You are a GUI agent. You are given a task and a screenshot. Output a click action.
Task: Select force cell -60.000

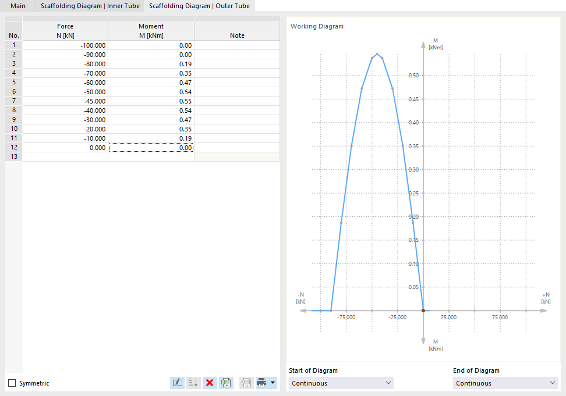point(65,83)
